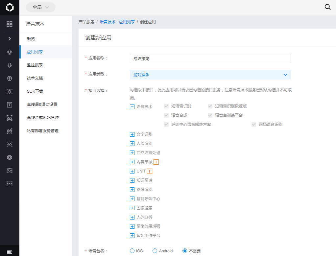Click warning icon beside UNIT

pyautogui.click(x=150, y=172)
